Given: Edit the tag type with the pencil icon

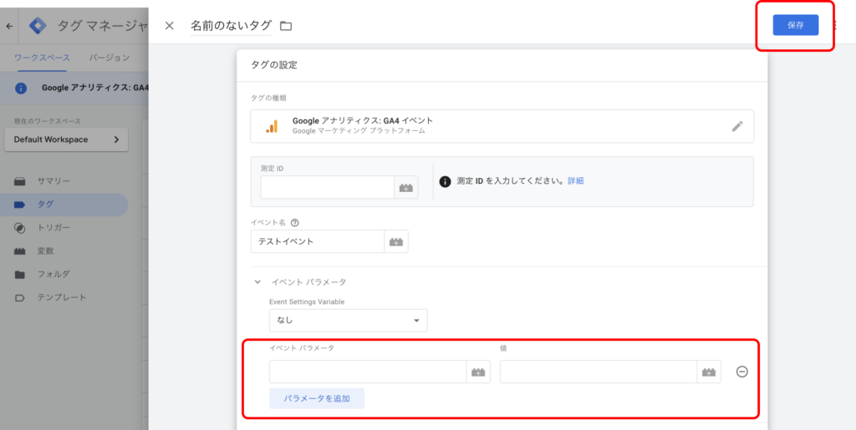Looking at the screenshot, I should [x=737, y=126].
